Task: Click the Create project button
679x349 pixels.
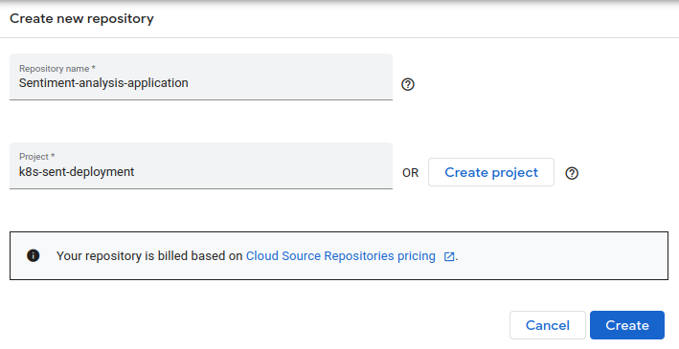Action: [x=491, y=172]
